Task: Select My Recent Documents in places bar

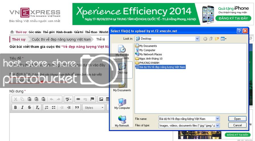Action: (122, 52)
